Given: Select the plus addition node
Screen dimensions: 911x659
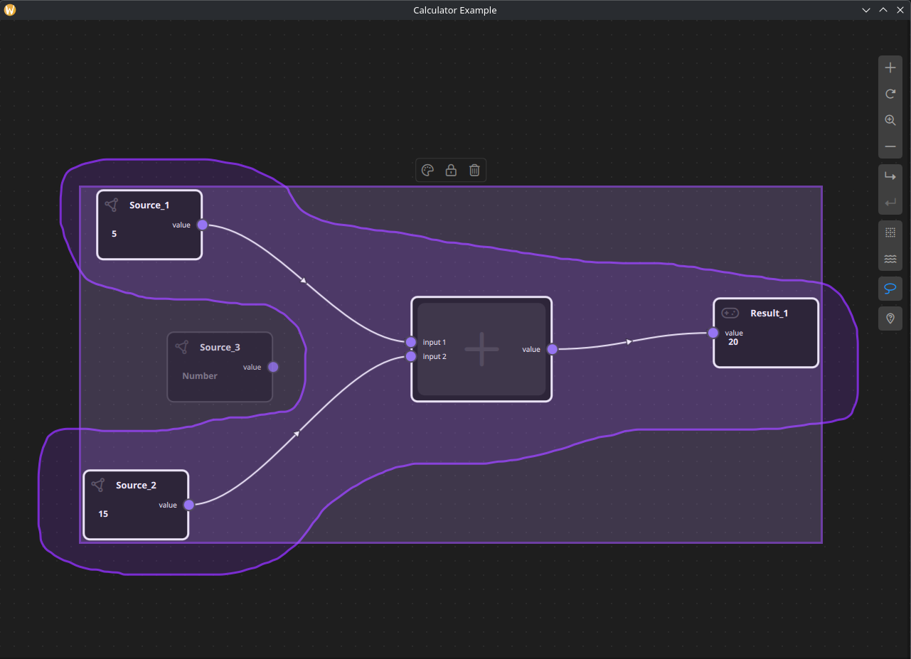Looking at the screenshot, I should [x=481, y=349].
